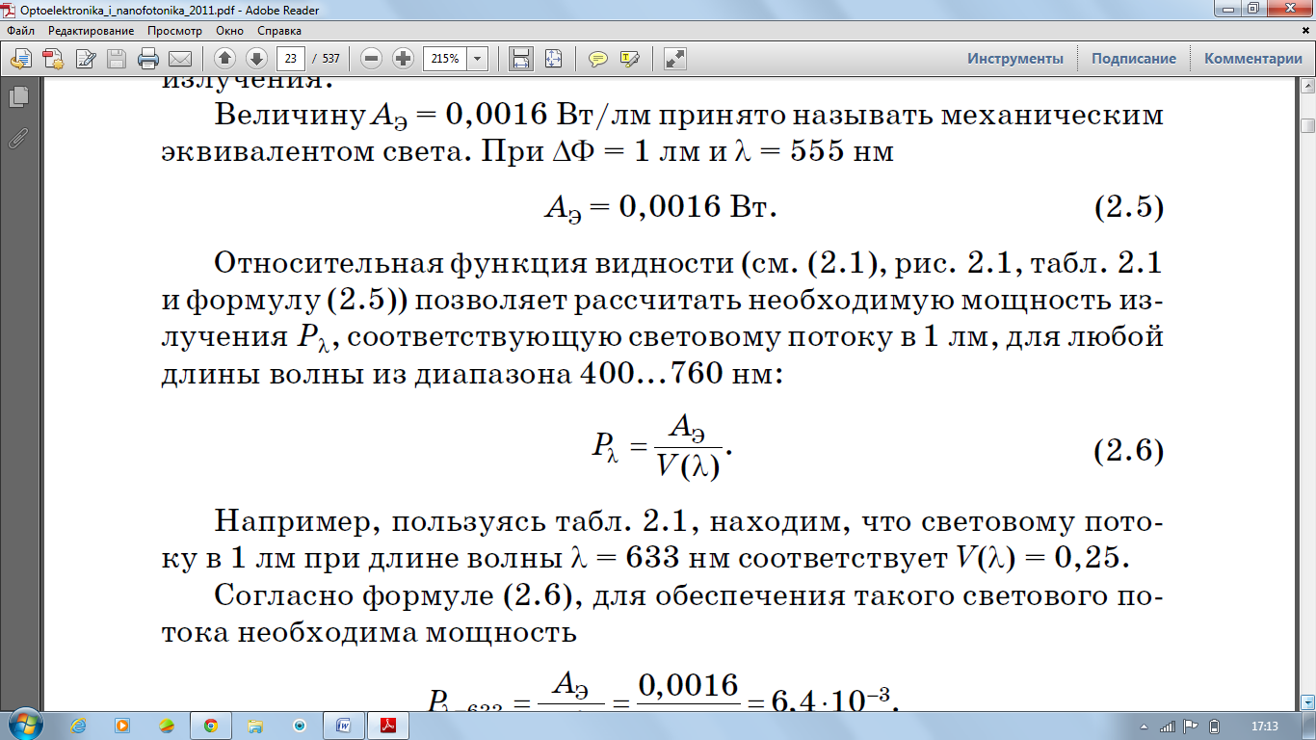The width and height of the screenshot is (1316, 740).
Task: Show page thumbnails panel in left sidebar
Action: click(17, 96)
